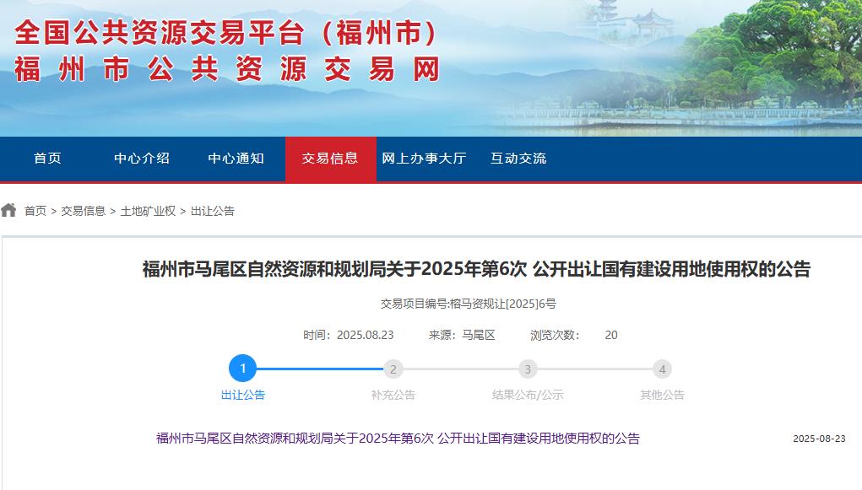
Task: Open the 中心介绍 navigation item
Action: 142,159
